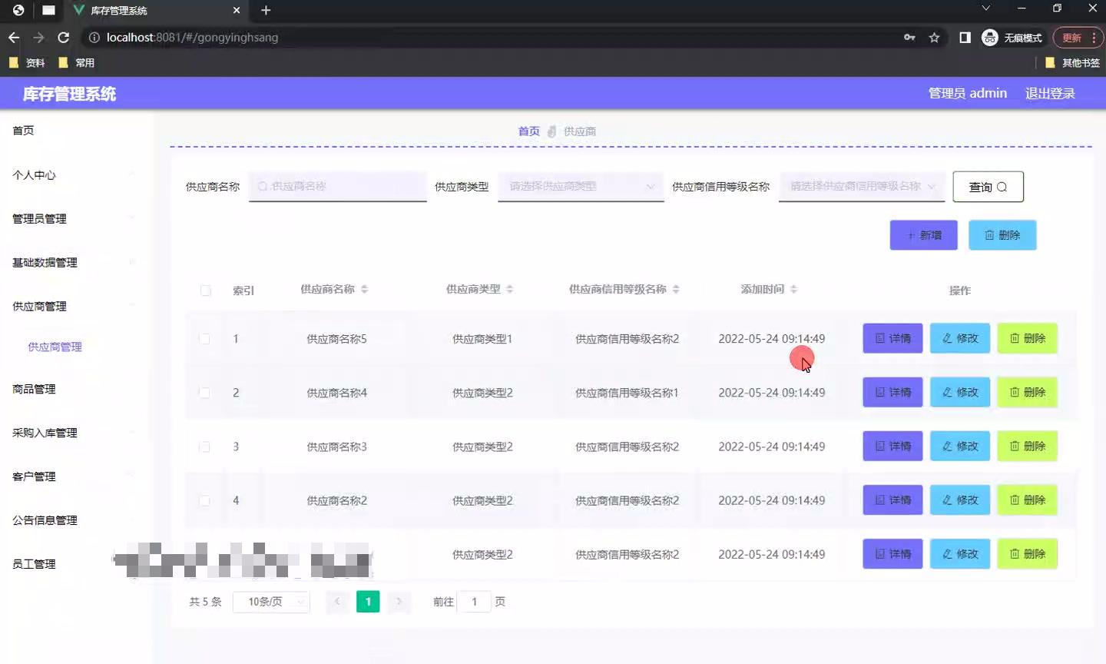The height and width of the screenshot is (664, 1106).
Task: Click 修改 for 供应商名称3
Action: (x=960, y=446)
